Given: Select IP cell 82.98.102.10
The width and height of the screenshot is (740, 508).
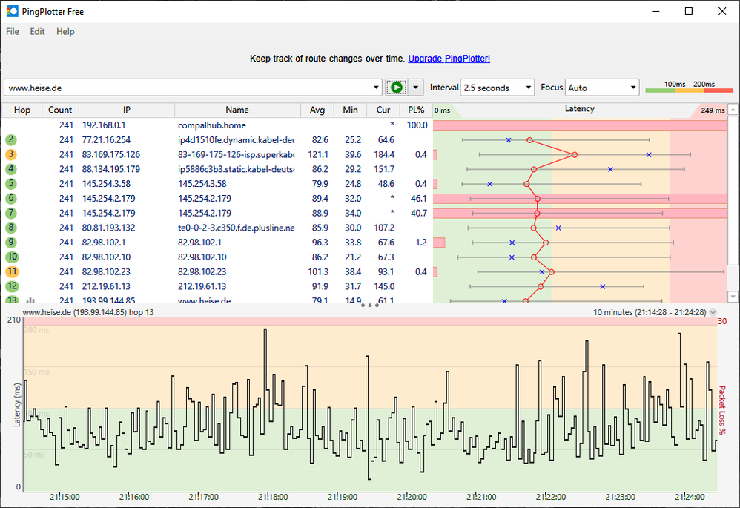Looking at the screenshot, I should (106, 257).
